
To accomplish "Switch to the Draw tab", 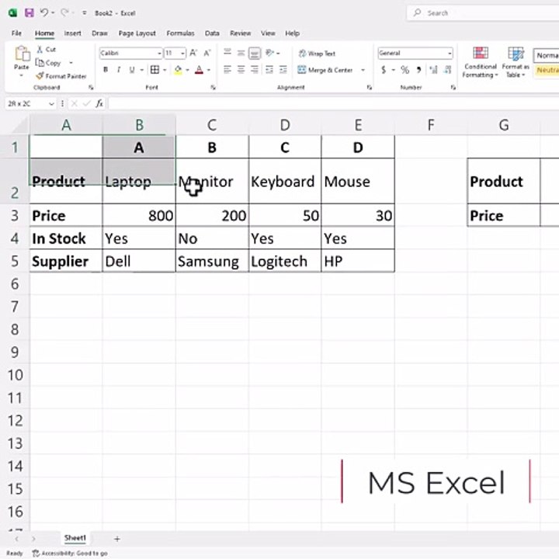I will coord(99,33).
